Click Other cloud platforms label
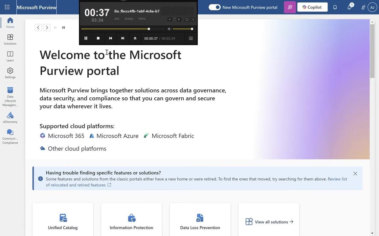 [77, 148]
